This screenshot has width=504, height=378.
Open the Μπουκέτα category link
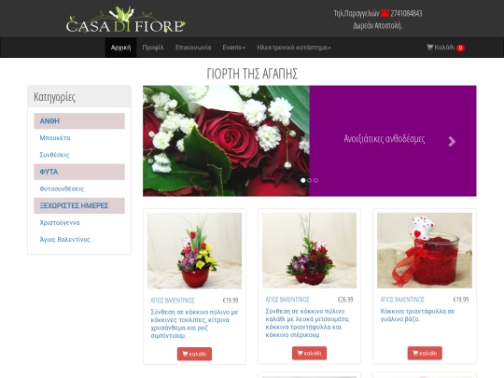click(x=55, y=138)
